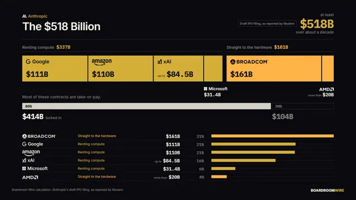
Task: Click '$110B' inside the Amazon card
Action: click(103, 74)
